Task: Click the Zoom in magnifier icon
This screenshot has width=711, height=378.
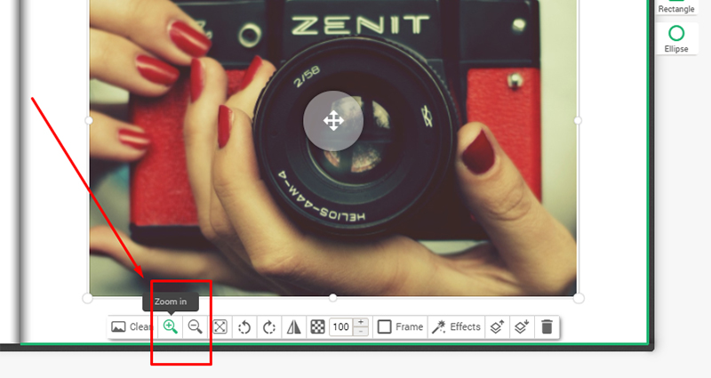Action: click(171, 326)
